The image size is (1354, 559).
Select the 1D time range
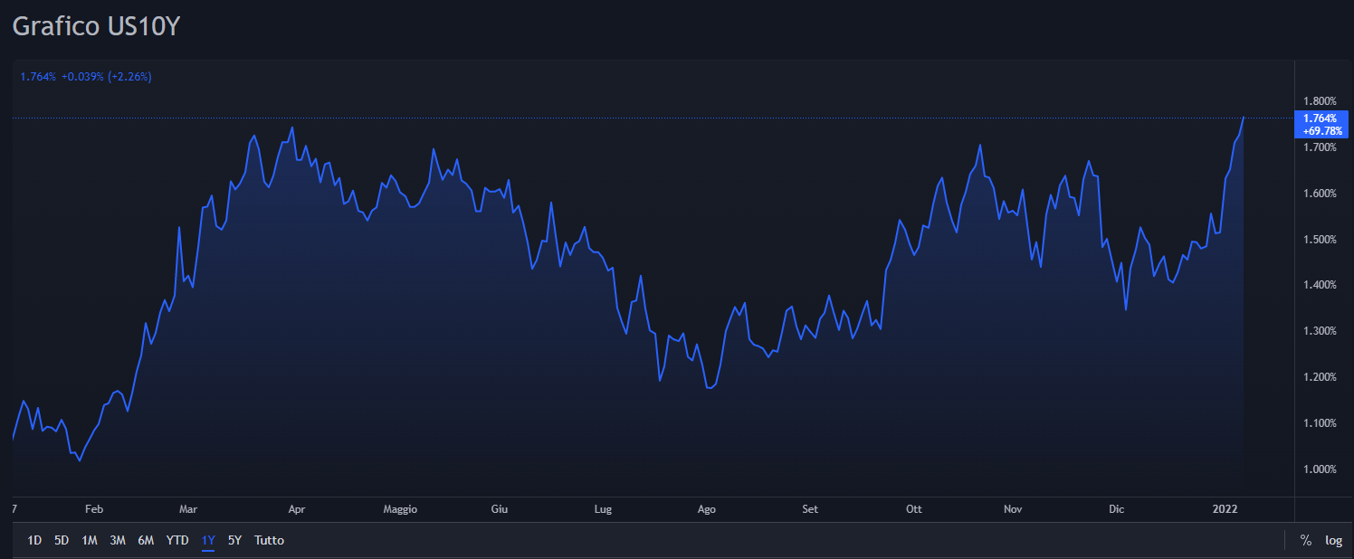34,540
